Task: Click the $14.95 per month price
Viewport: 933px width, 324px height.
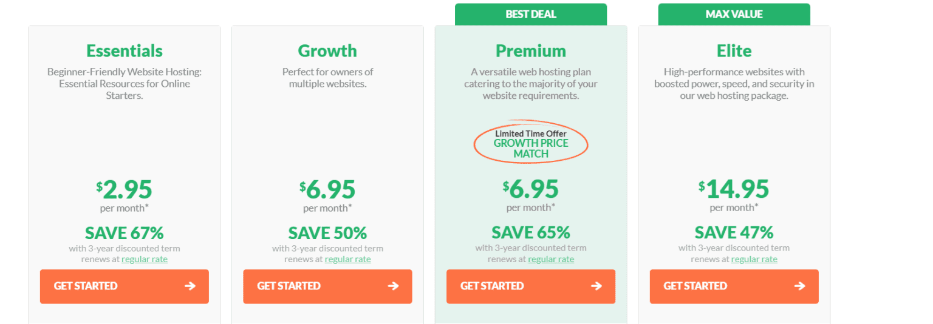Action: 734,190
